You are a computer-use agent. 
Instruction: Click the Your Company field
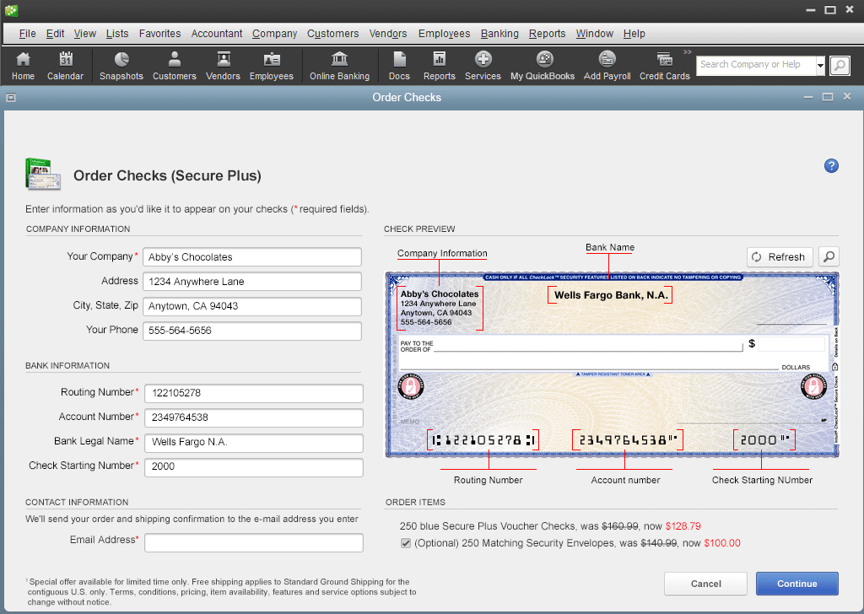pyautogui.click(x=252, y=257)
